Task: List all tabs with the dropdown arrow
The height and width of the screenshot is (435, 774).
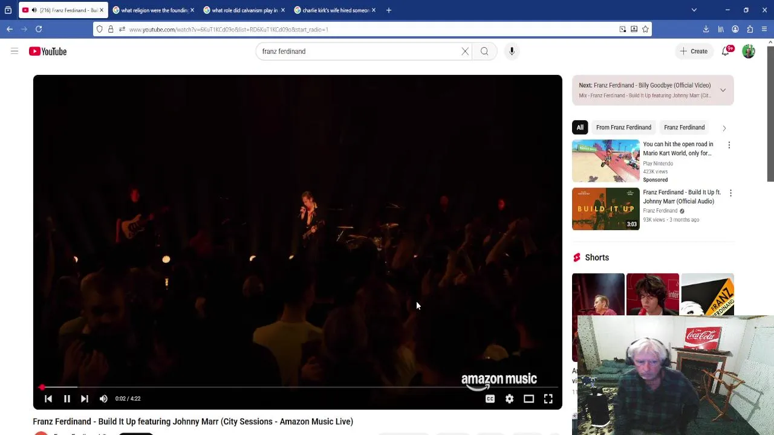Action: (x=694, y=10)
